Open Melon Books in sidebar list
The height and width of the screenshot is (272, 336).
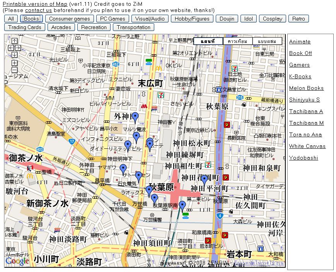(x=307, y=88)
